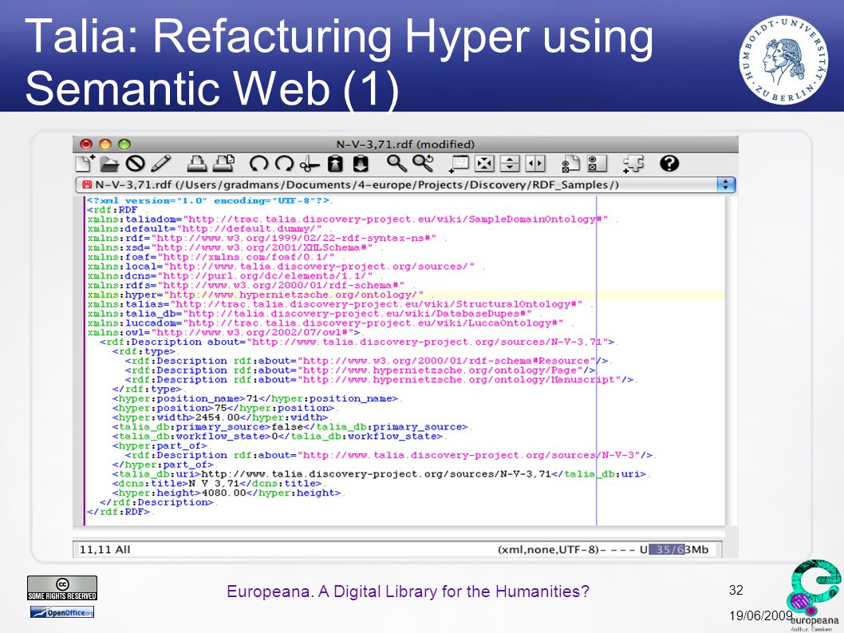Open Find with the magnifying glass icon
Viewport: 844px width, 633px height.
coord(396,163)
